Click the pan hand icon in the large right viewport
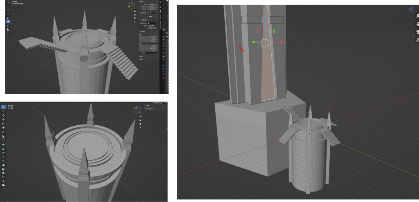This screenshot has width=419, height=202. [x=417, y=24]
